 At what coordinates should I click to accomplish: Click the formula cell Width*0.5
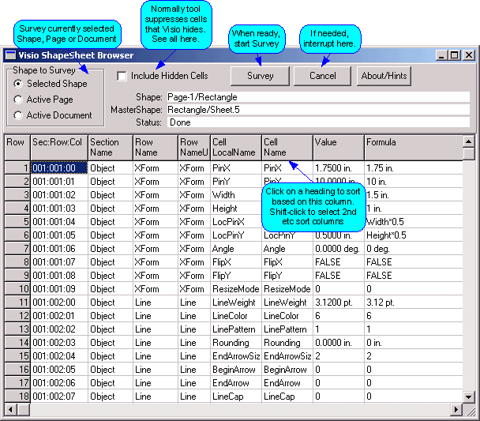(414, 222)
